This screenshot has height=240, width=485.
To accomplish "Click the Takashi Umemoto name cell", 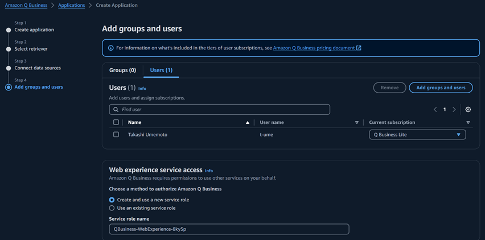I will 147,135.
